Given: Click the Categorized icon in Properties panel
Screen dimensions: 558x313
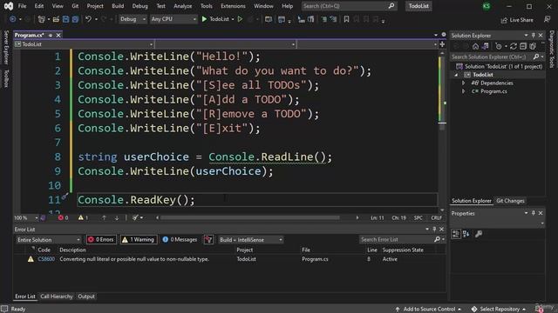Looking at the screenshot, I should (455, 234).
